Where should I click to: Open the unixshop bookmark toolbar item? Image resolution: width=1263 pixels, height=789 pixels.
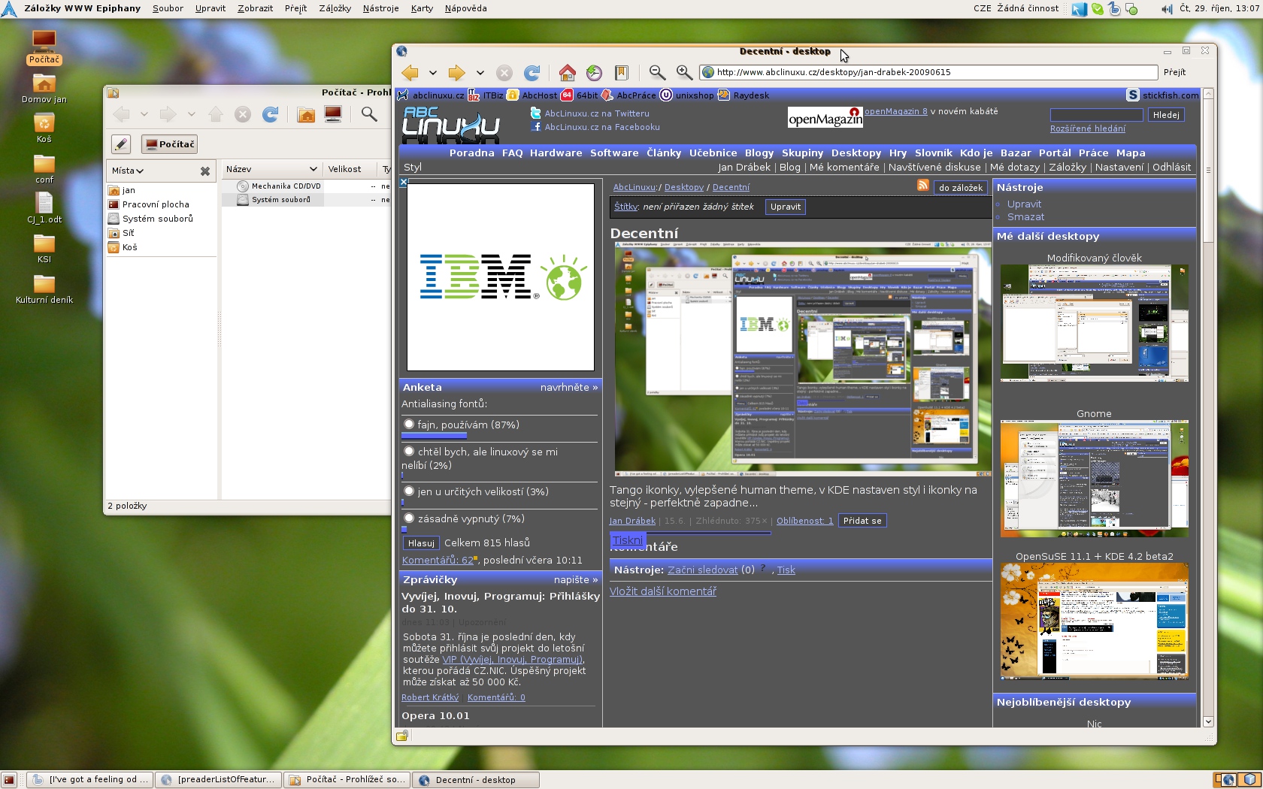687,95
